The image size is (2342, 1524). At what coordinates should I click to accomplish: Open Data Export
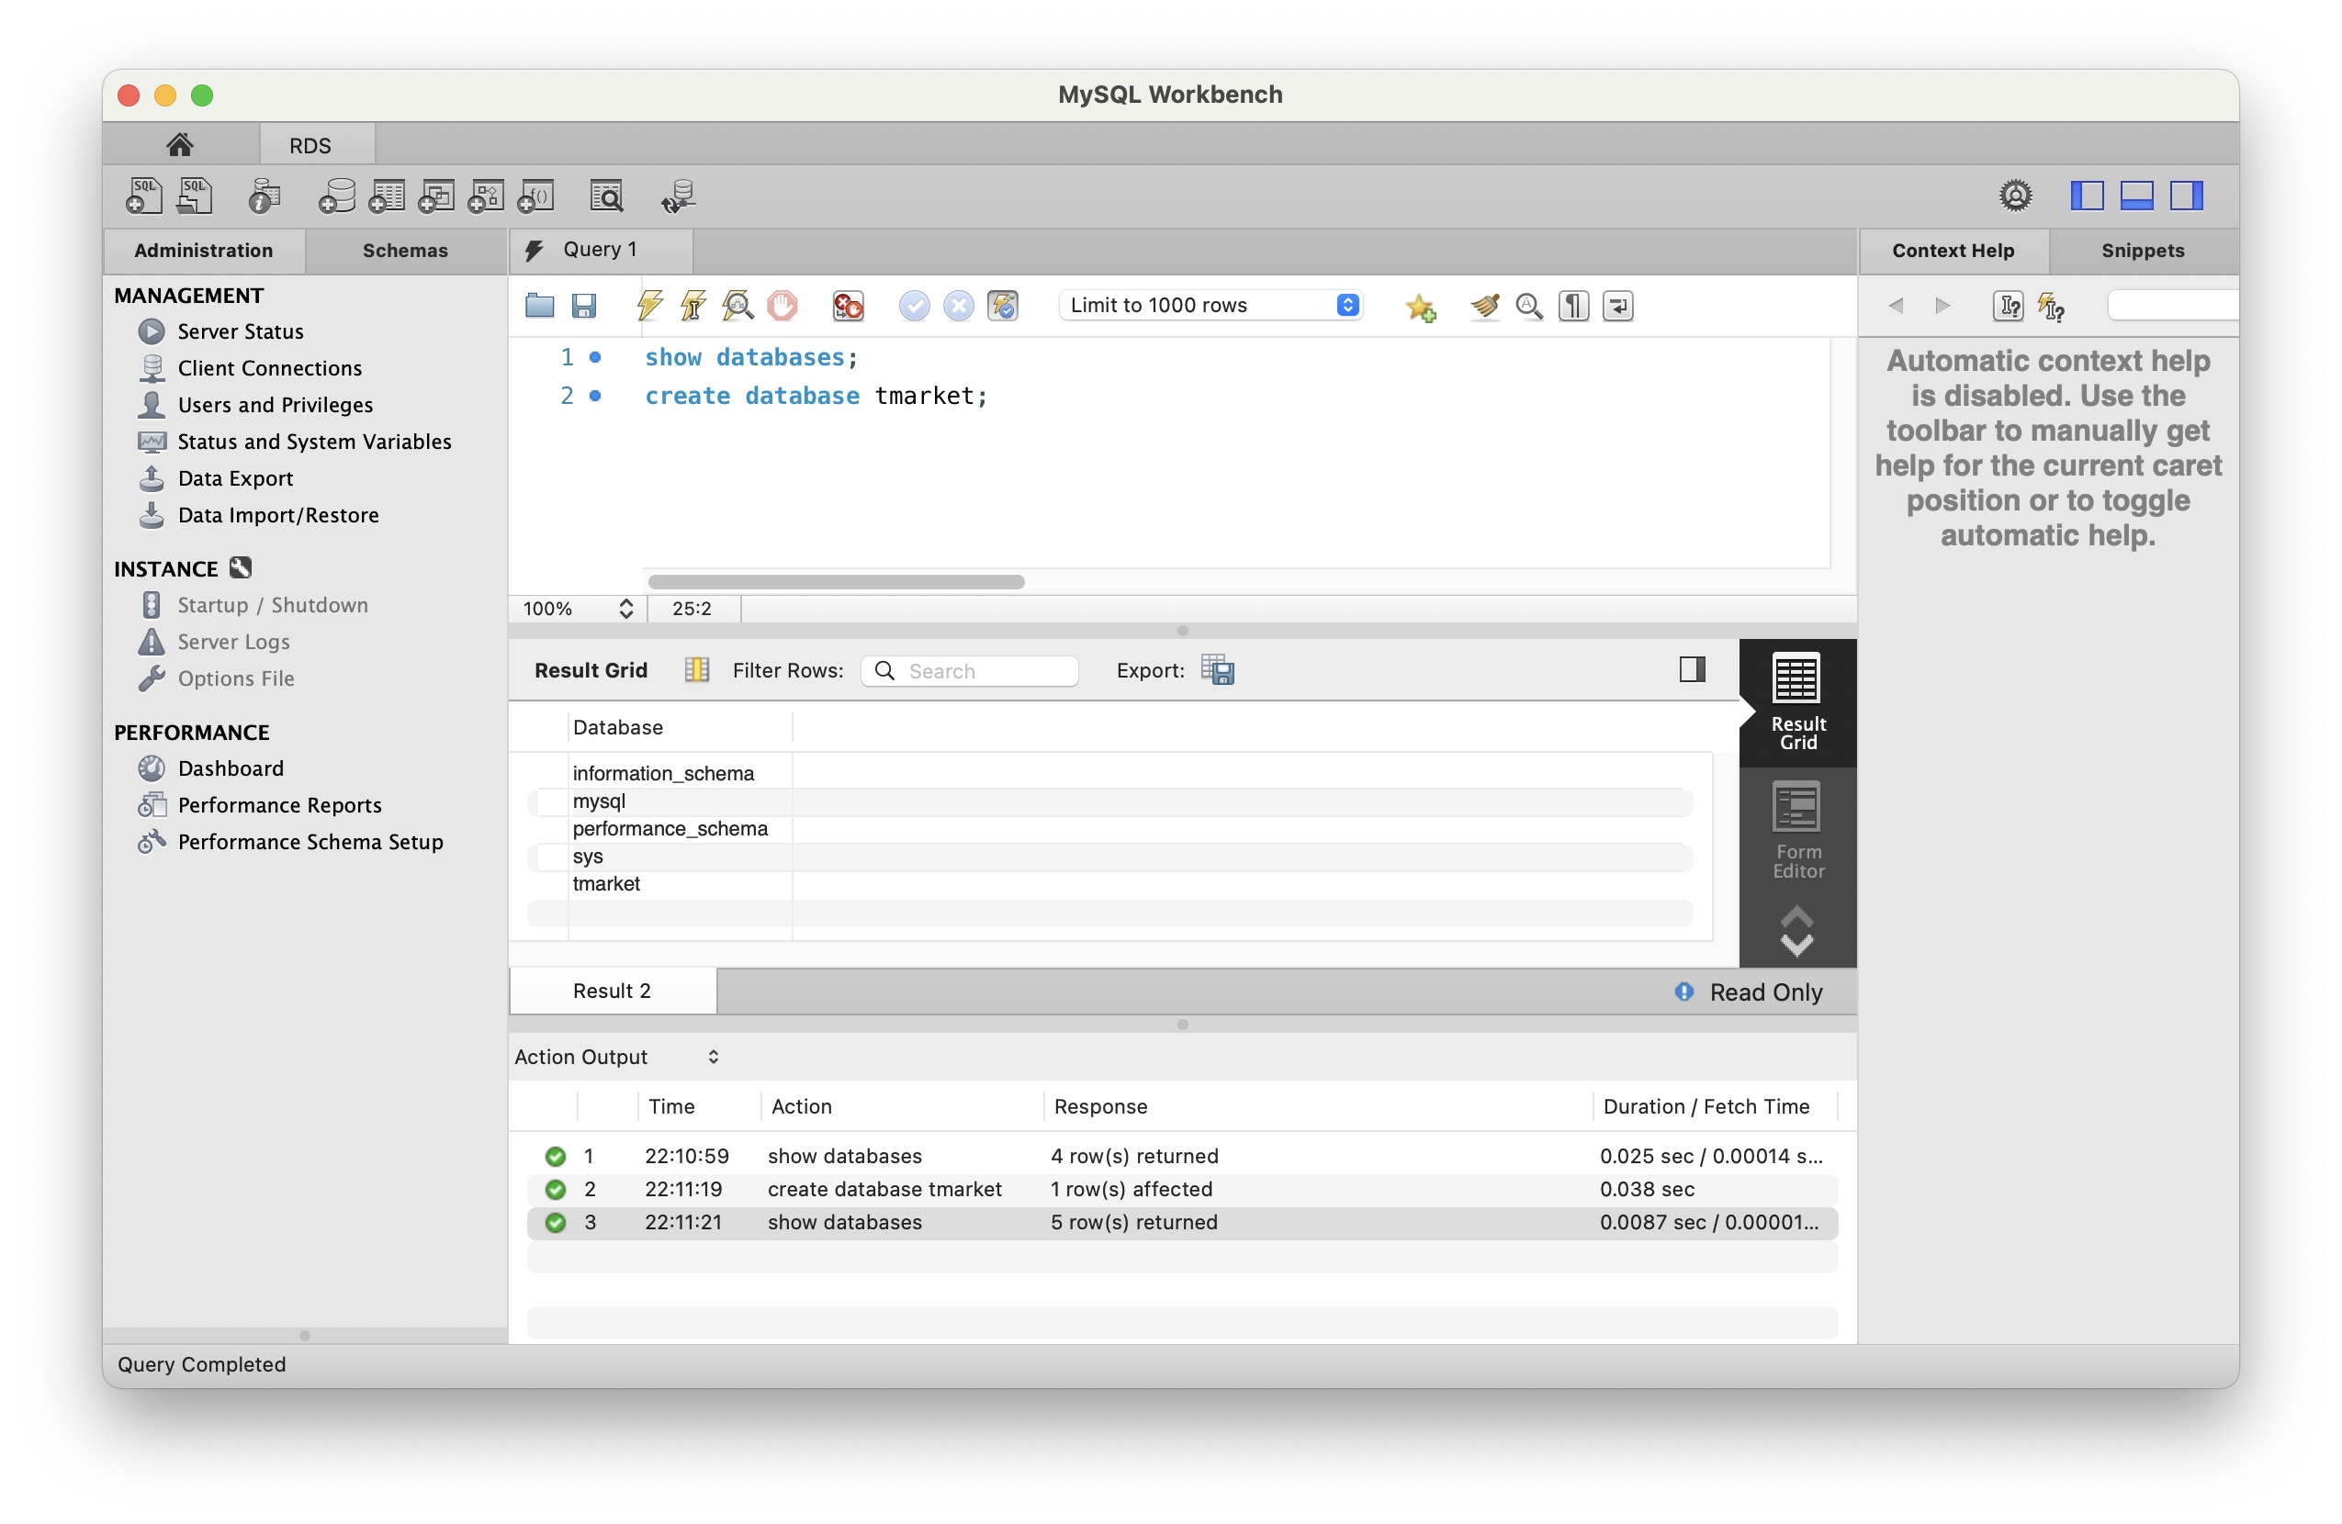point(235,478)
